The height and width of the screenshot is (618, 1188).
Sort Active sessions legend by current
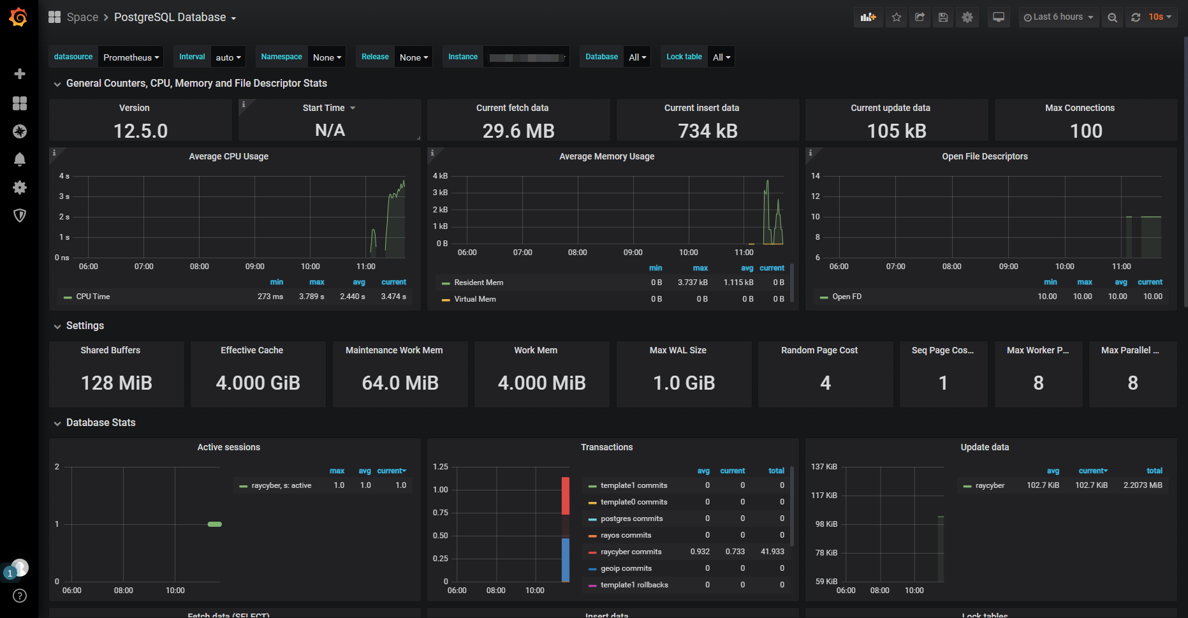[x=392, y=471]
